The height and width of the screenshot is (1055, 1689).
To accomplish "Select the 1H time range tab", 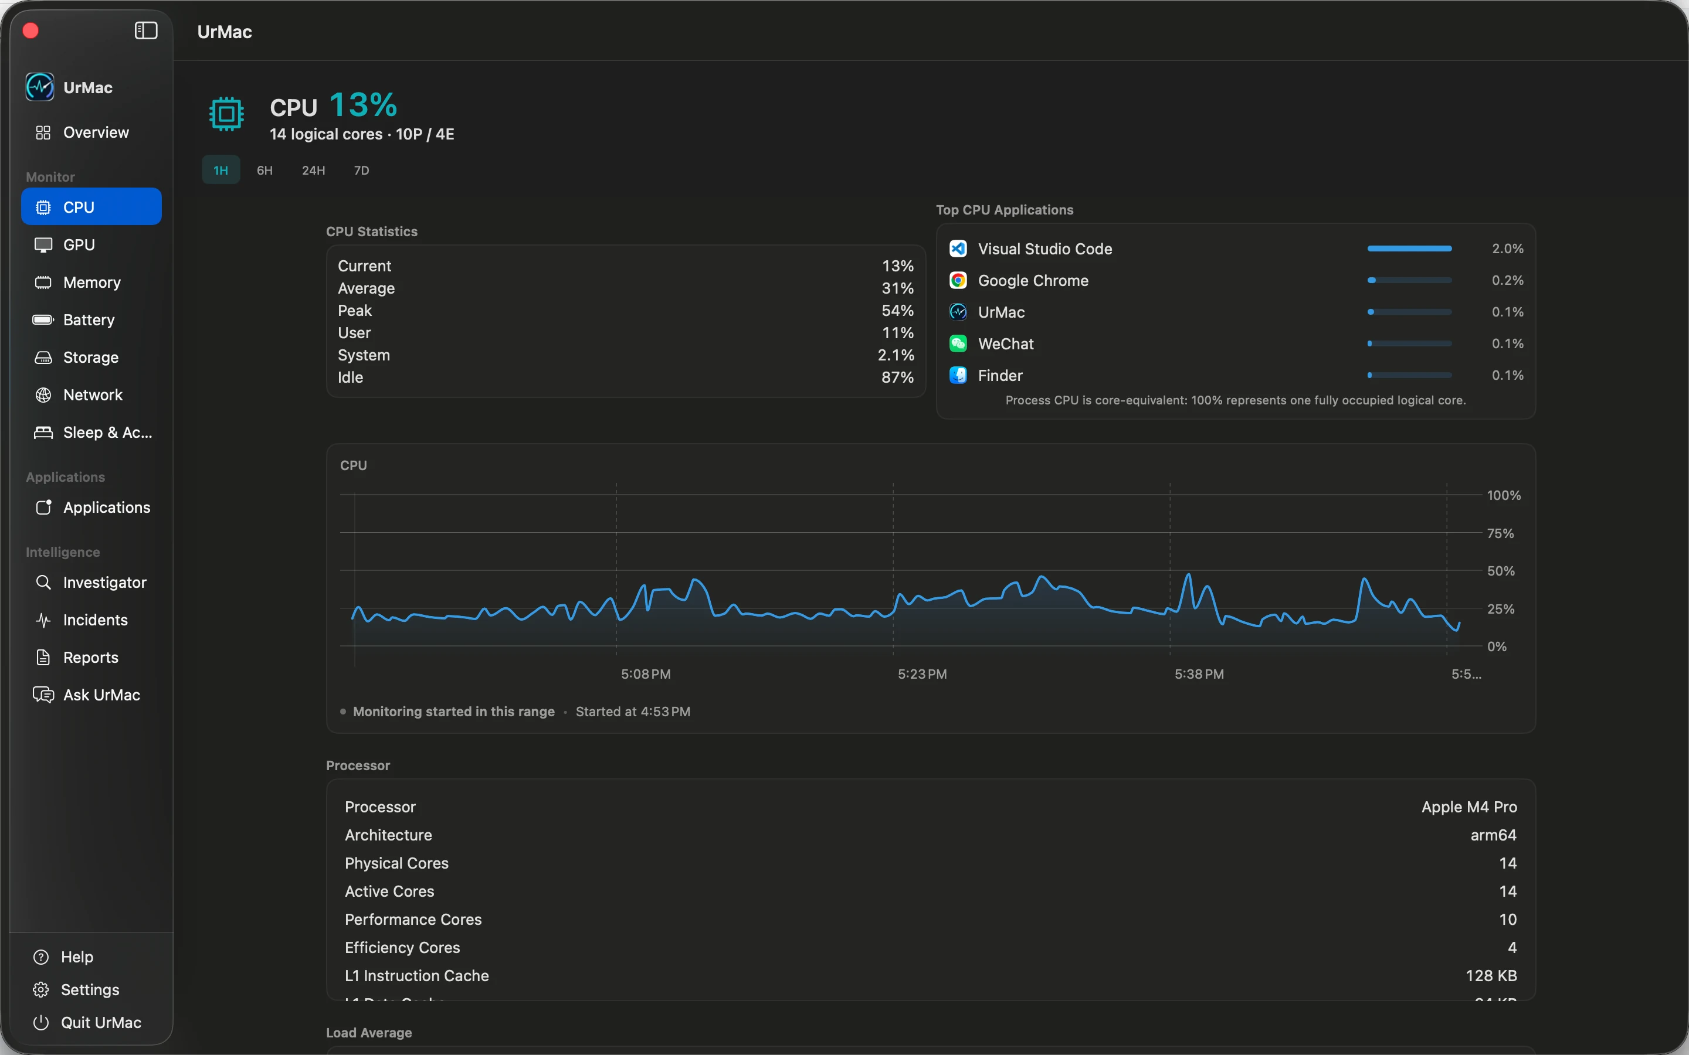I will pyautogui.click(x=221, y=170).
